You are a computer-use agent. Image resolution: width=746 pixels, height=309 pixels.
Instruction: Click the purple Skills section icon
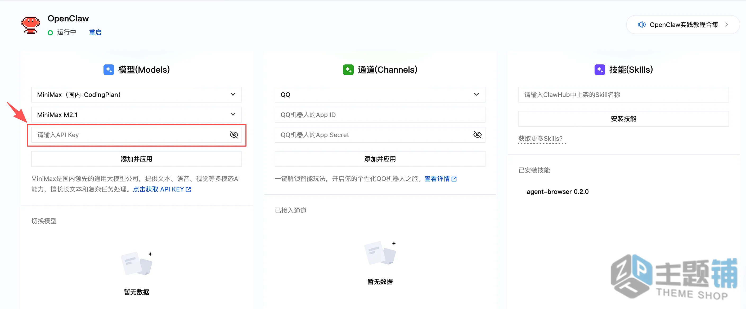coord(600,70)
